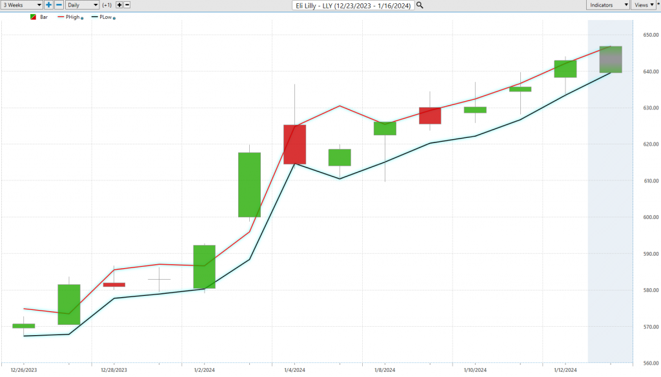
Task: Click the 630.00 price axis label
Action: tap(651, 108)
